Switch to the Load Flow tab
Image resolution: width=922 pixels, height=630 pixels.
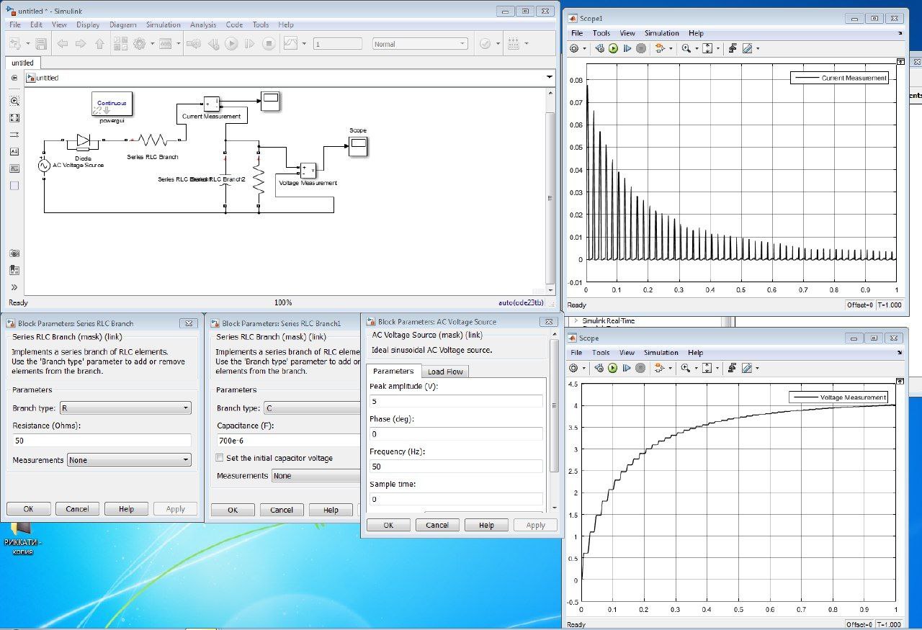tap(445, 372)
